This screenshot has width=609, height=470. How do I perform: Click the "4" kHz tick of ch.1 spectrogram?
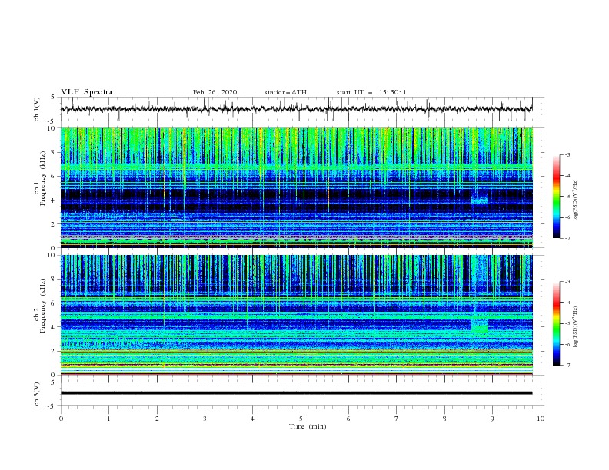point(54,200)
